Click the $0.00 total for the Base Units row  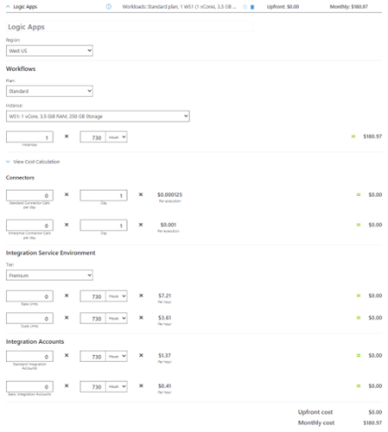(x=375, y=295)
